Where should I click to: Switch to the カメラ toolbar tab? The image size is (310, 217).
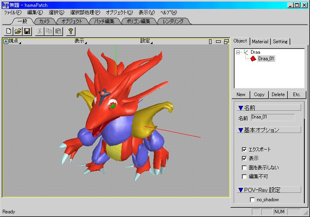point(44,21)
